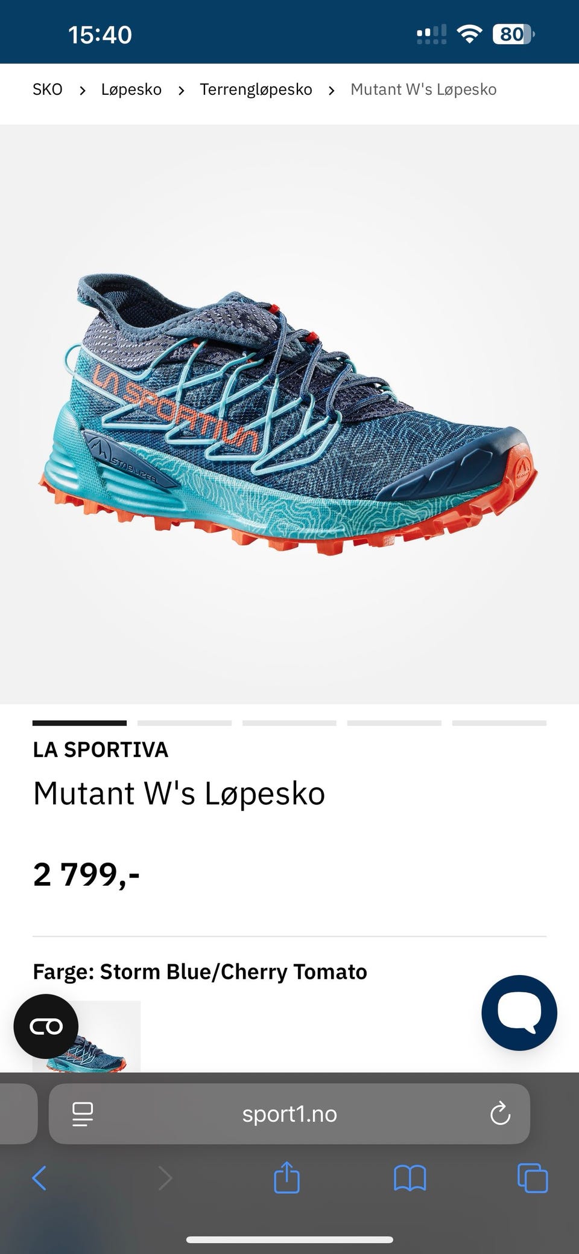Screen dimensions: 579x1254
Task: Jump to the last carousel indicator
Action: tap(499, 723)
